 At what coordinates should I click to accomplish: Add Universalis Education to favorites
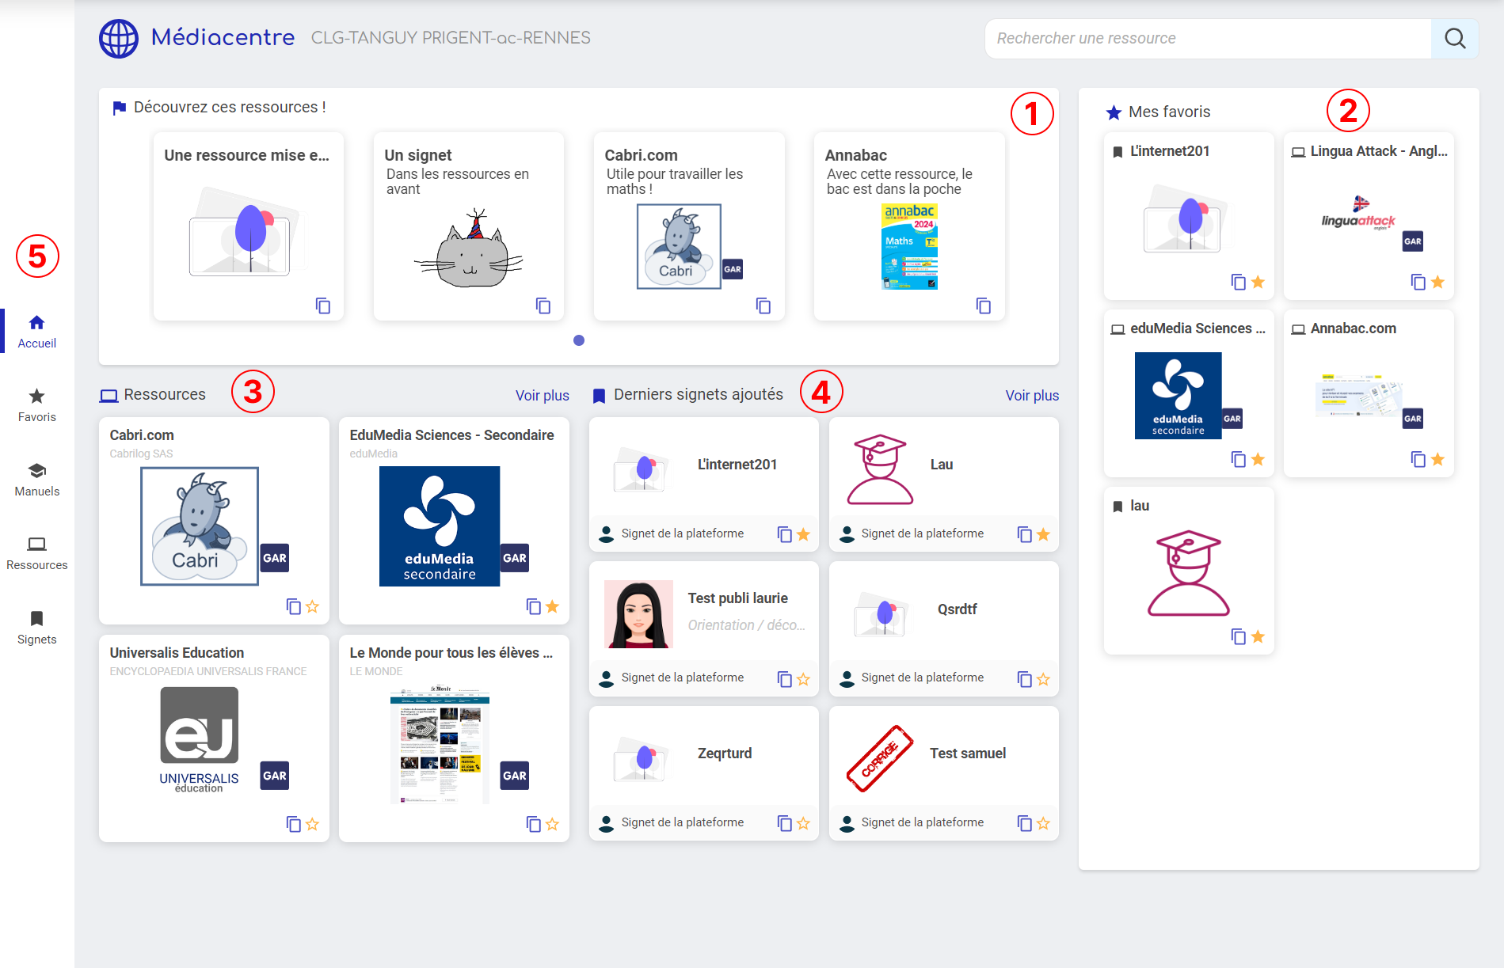coord(313,824)
